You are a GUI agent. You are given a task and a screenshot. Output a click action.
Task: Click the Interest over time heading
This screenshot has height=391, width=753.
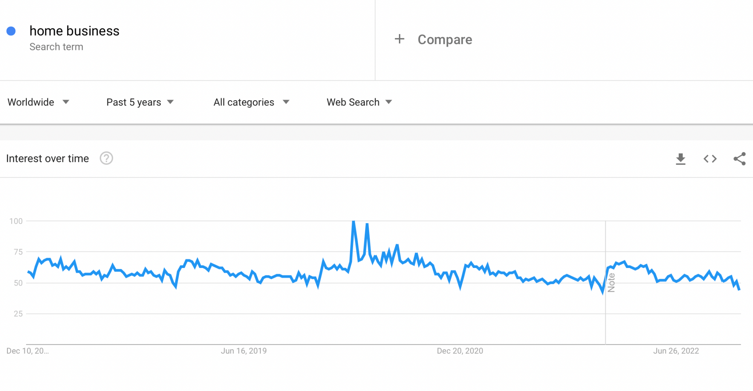47,158
